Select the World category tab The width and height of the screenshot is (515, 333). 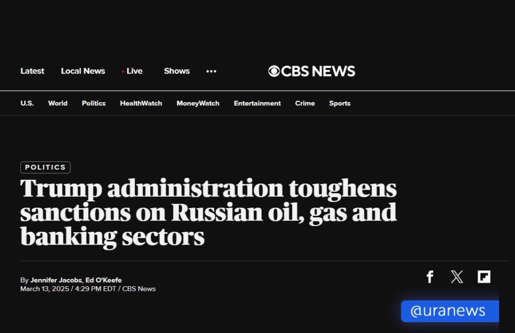(x=58, y=103)
